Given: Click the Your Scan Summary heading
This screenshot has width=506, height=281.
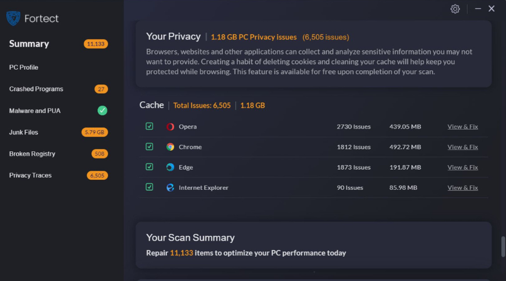Looking at the screenshot, I should click(191, 238).
